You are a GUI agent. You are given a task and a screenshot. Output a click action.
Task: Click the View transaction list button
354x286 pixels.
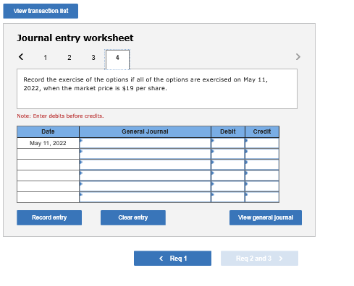pyautogui.click(x=41, y=11)
